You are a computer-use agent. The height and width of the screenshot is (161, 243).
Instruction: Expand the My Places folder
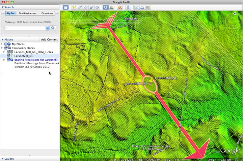point(2,44)
